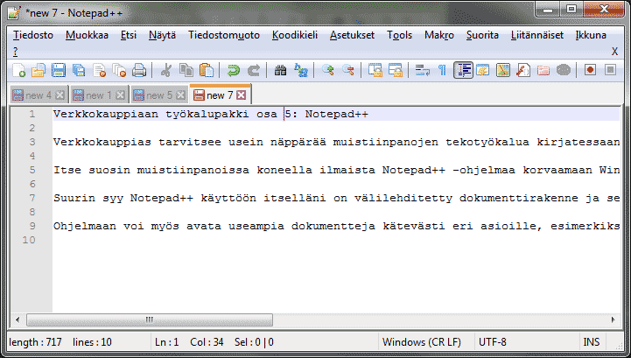
Task: Start macro recording red dot
Action: (x=590, y=70)
